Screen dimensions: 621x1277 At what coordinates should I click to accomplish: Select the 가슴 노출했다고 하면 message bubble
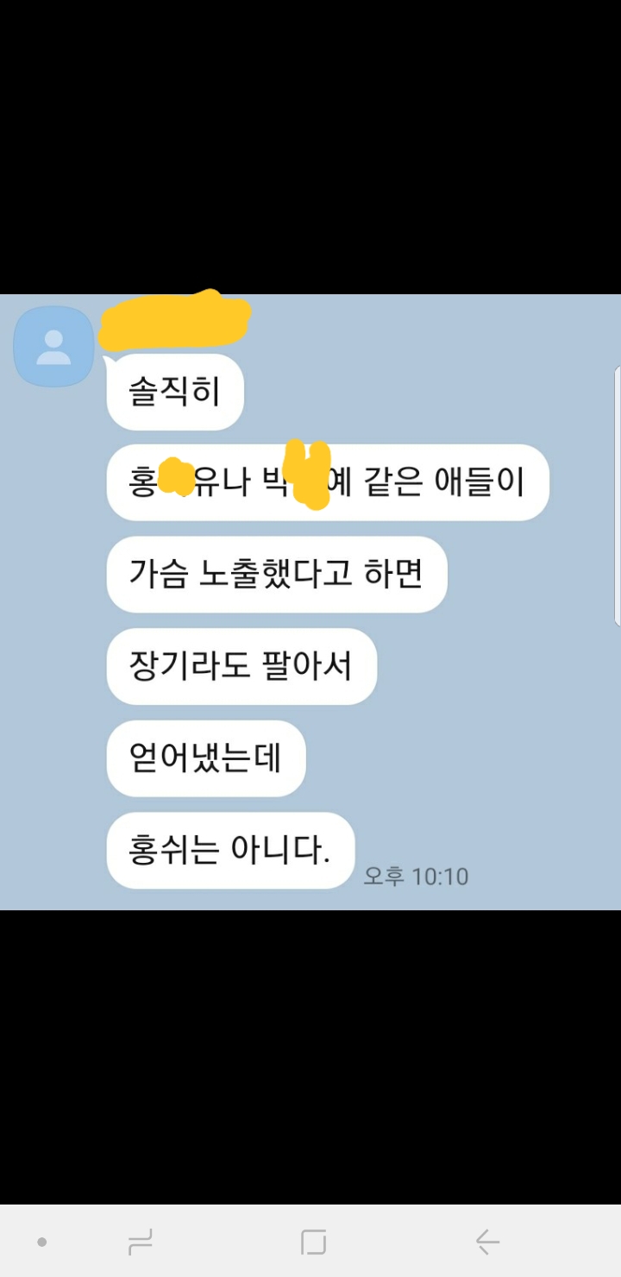coord(277,575)
